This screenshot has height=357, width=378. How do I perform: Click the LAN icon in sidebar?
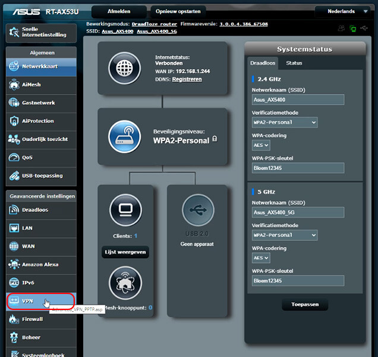(14, 228)
